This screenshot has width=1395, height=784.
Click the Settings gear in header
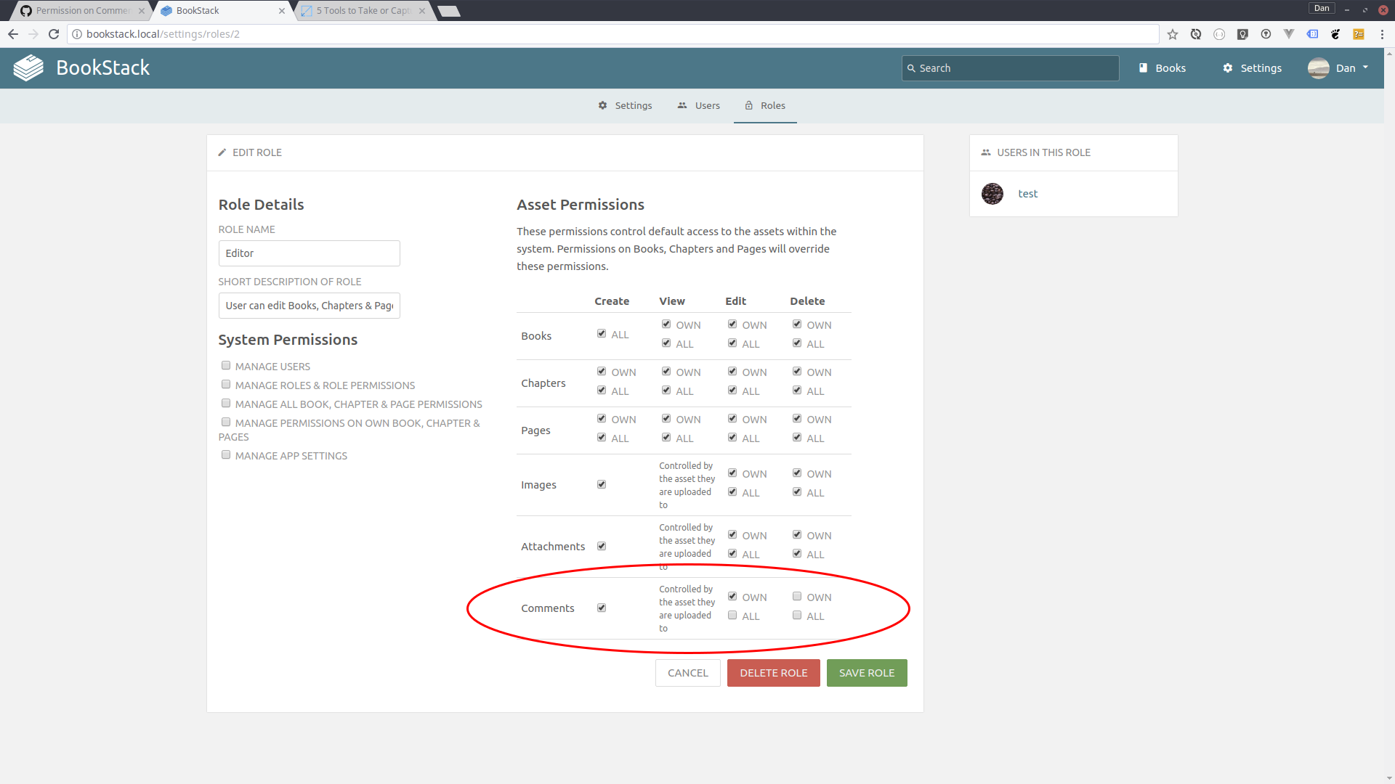[x=1228, y=68]
